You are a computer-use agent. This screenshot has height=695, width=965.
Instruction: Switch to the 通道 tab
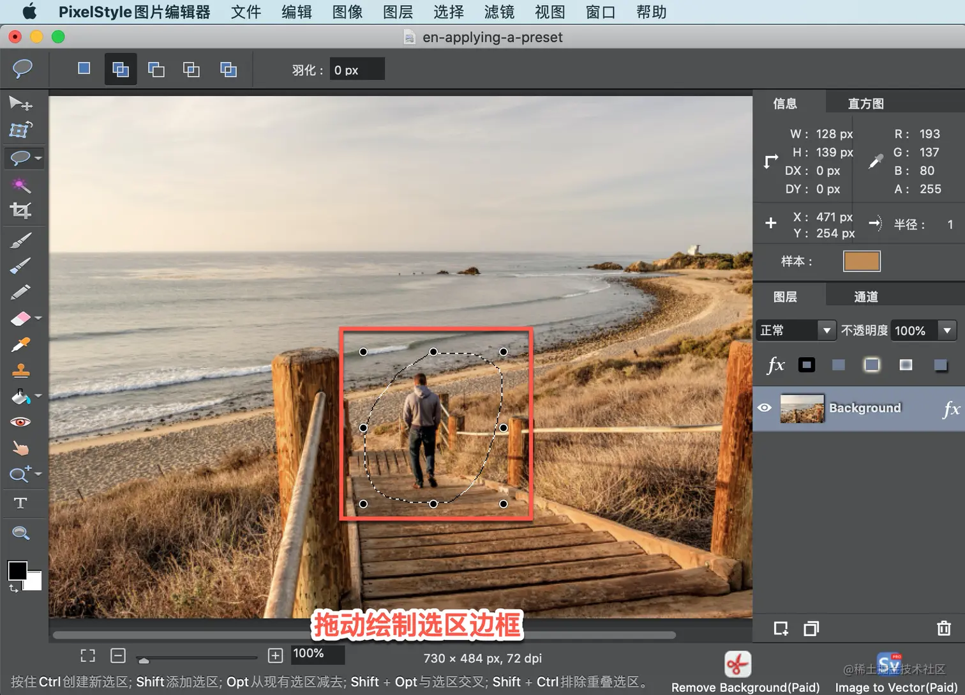[x=866, y=296]
